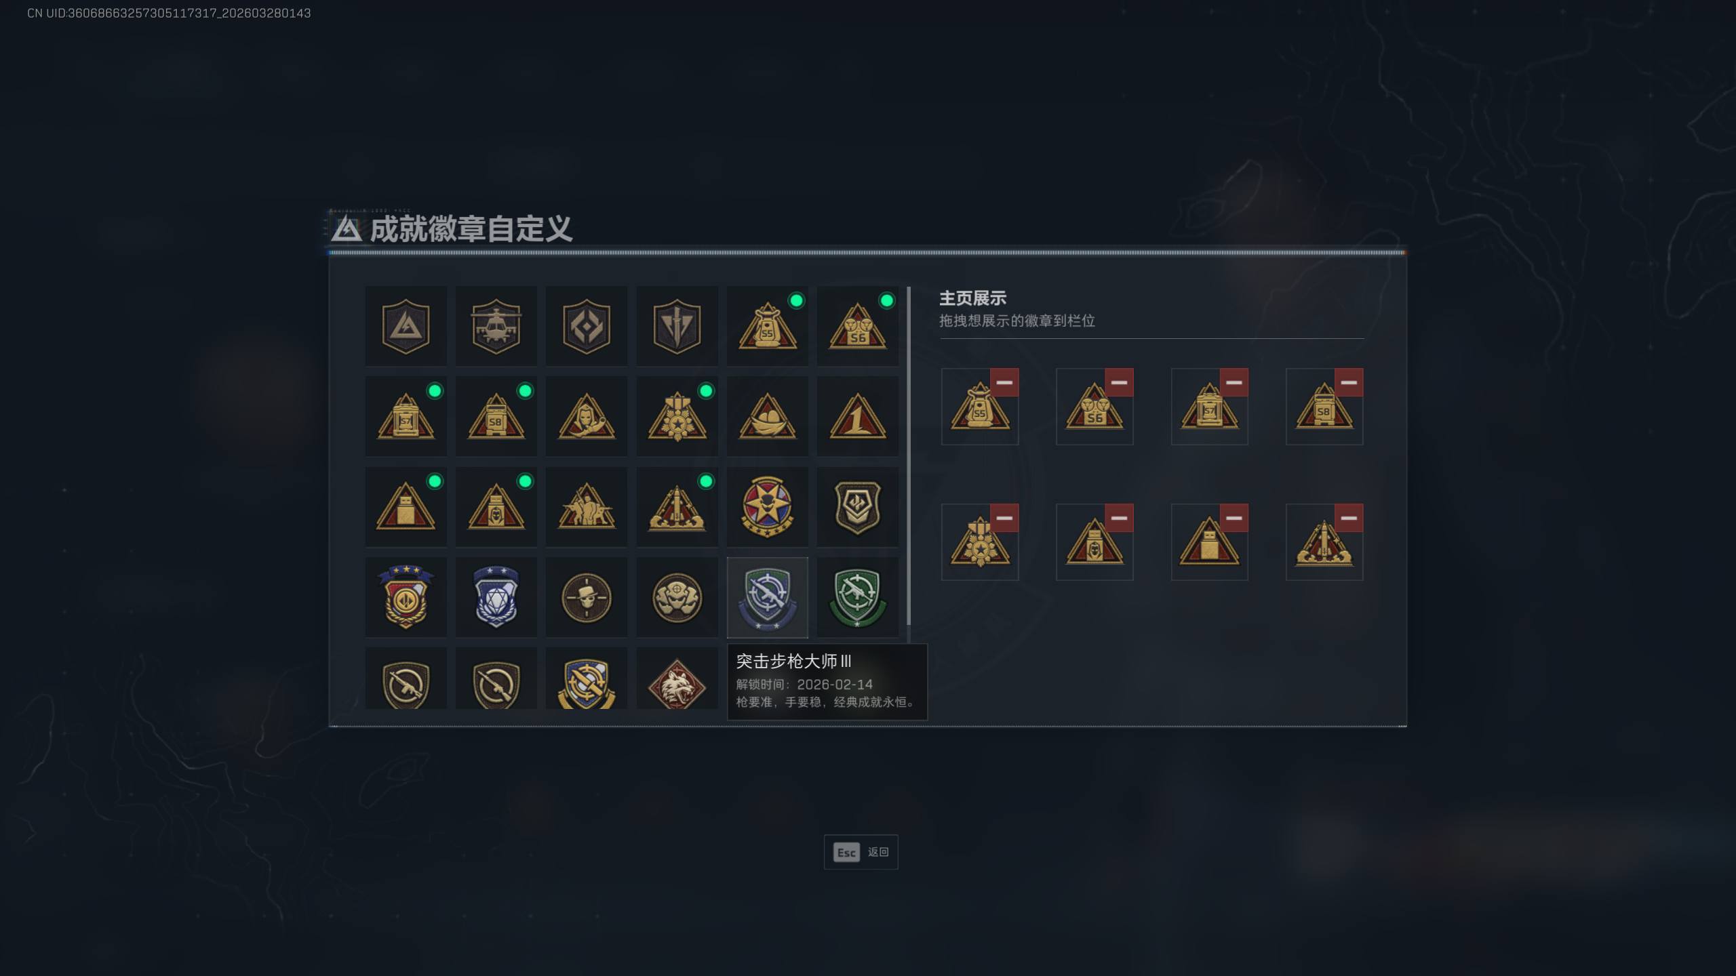1736x976 pixels.
Task: Select the highlighted 突击步枪大师 III badge
Action: (767, 597)
